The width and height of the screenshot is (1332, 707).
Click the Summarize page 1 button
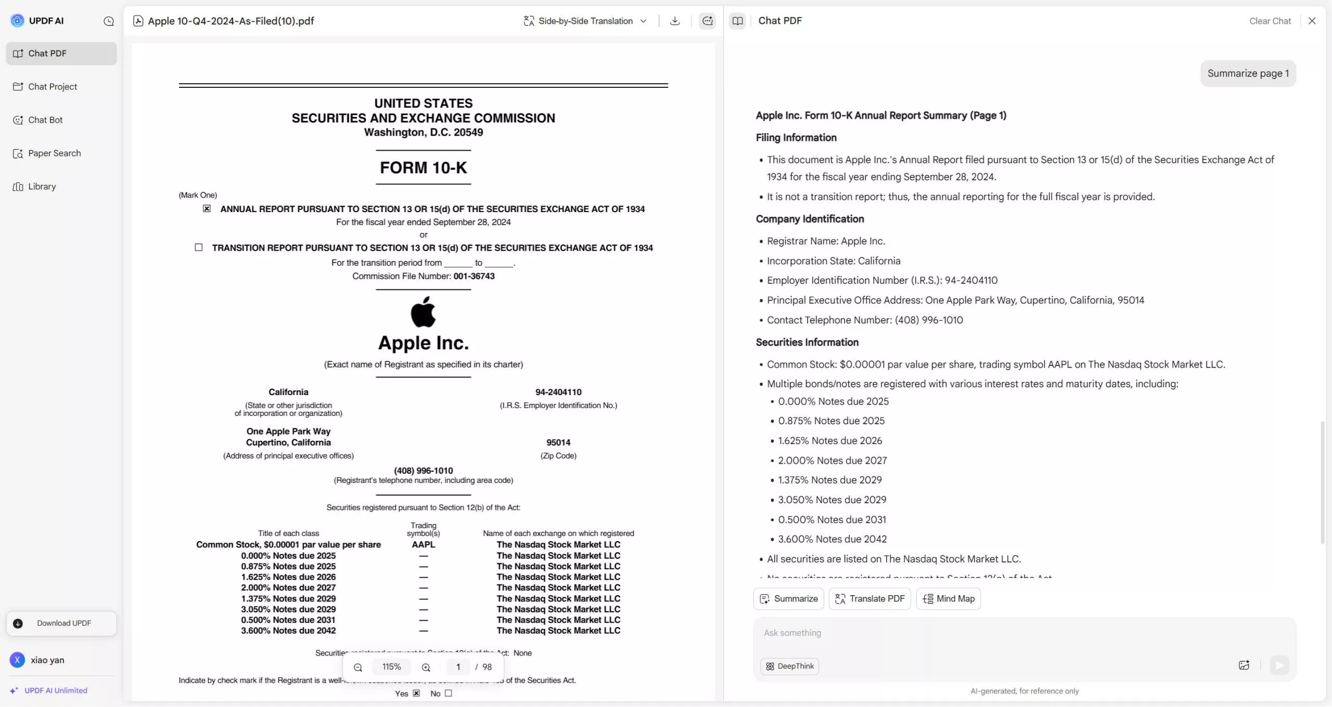(1248, 73)
